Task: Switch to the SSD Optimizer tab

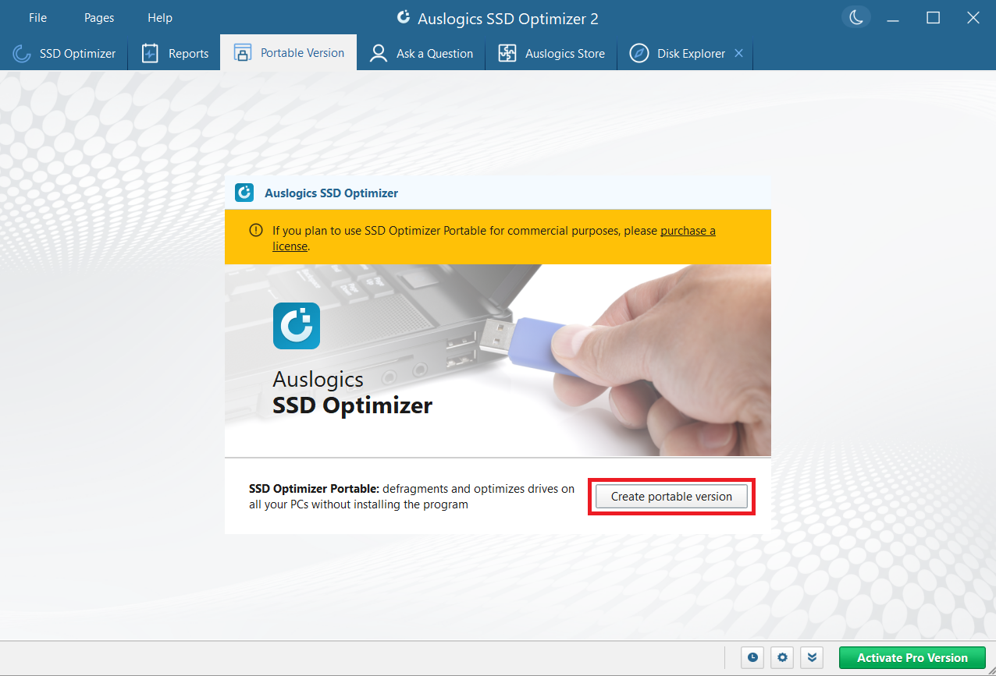Action: [x=64, y=54]
